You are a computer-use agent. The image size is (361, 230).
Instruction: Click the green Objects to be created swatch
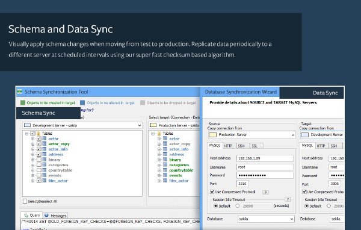(x=23, y=103)
